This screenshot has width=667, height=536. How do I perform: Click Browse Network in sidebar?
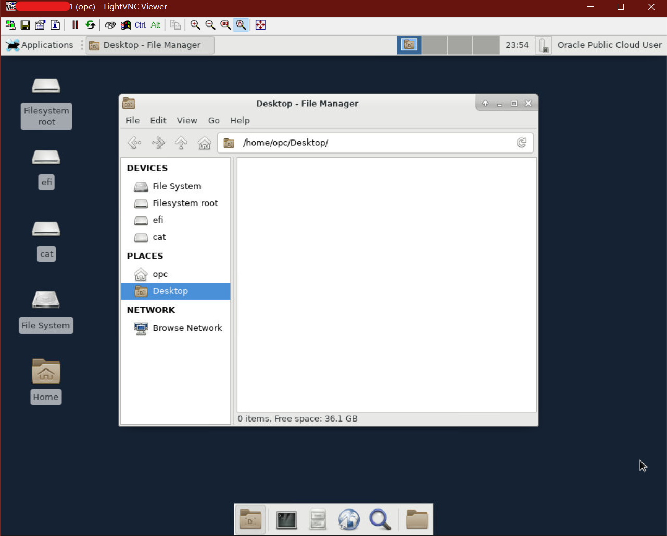click(x=175, y=328)
